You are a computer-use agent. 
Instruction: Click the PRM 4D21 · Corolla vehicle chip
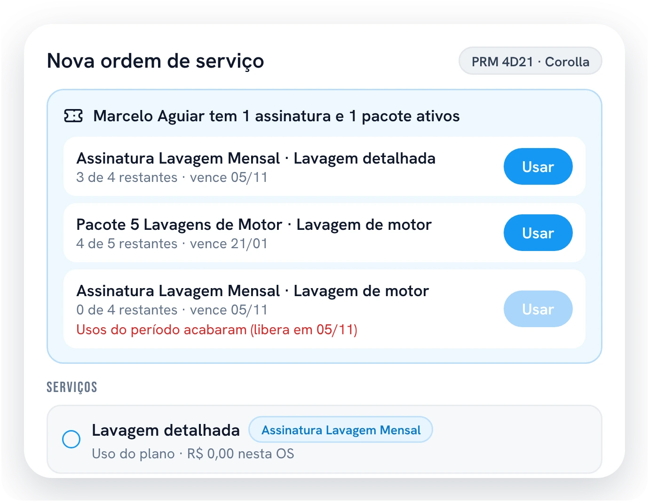[530, 61]
